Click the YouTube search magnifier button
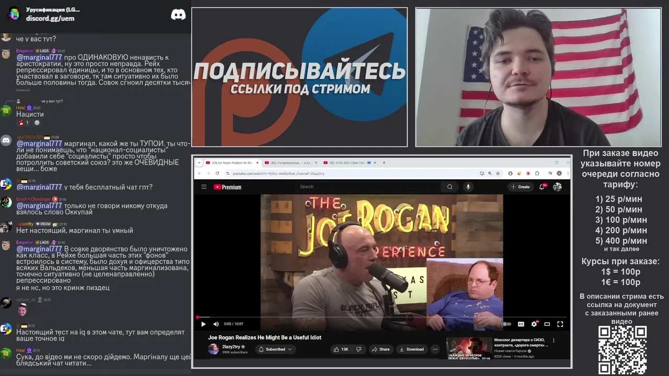 click(449, 187)
